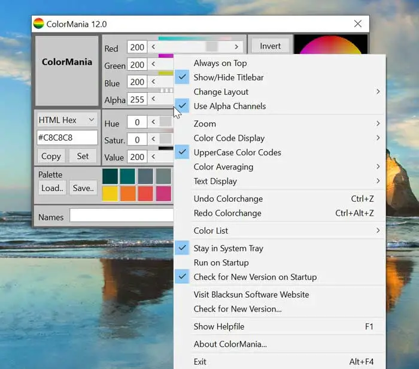
Task: Open the Zoom submenu
Action: click(x=280, y=123)
